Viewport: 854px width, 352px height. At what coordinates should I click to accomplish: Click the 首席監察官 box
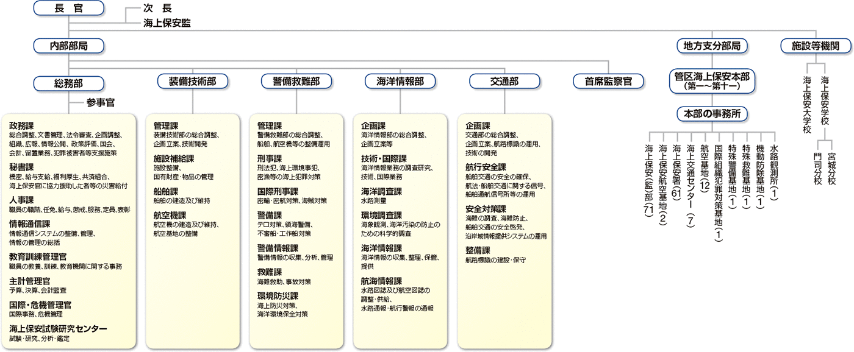(x=608, y=81)
